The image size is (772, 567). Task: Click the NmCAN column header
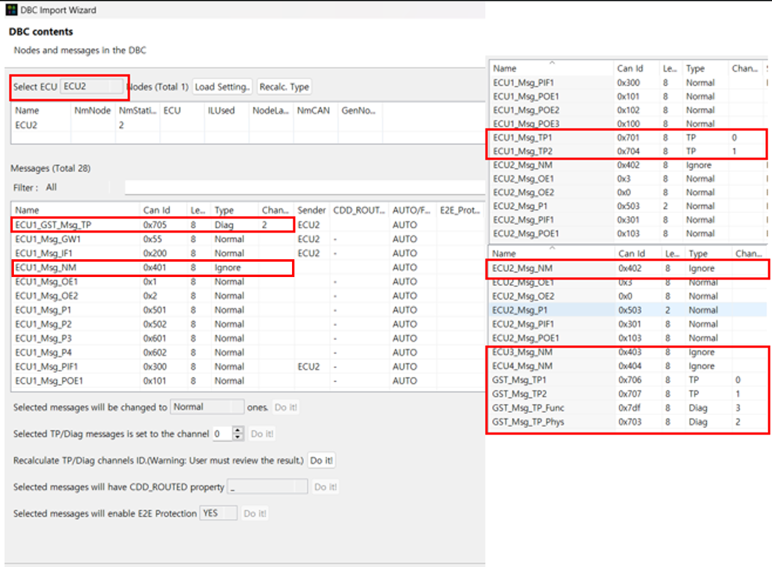point(316,110)
